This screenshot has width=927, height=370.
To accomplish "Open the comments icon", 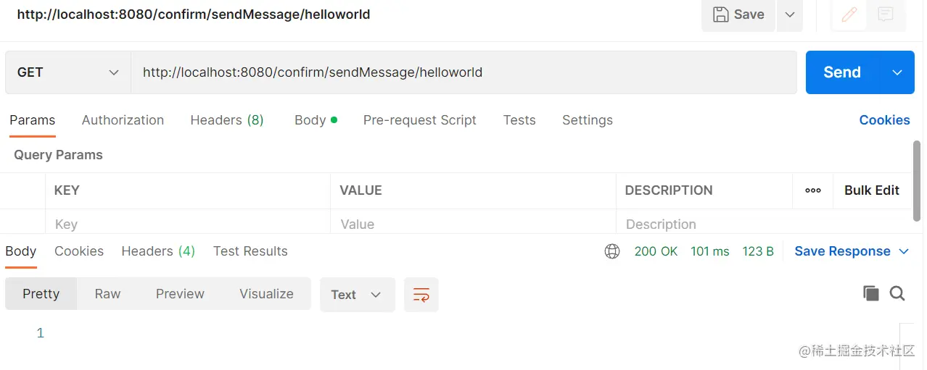I will pos(885,14).
